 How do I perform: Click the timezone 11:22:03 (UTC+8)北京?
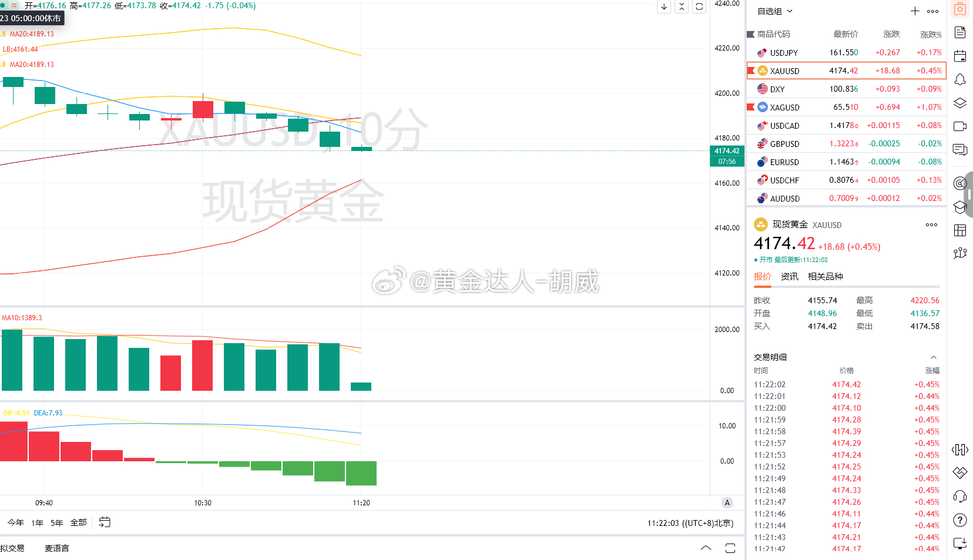[x=690, y=523]
